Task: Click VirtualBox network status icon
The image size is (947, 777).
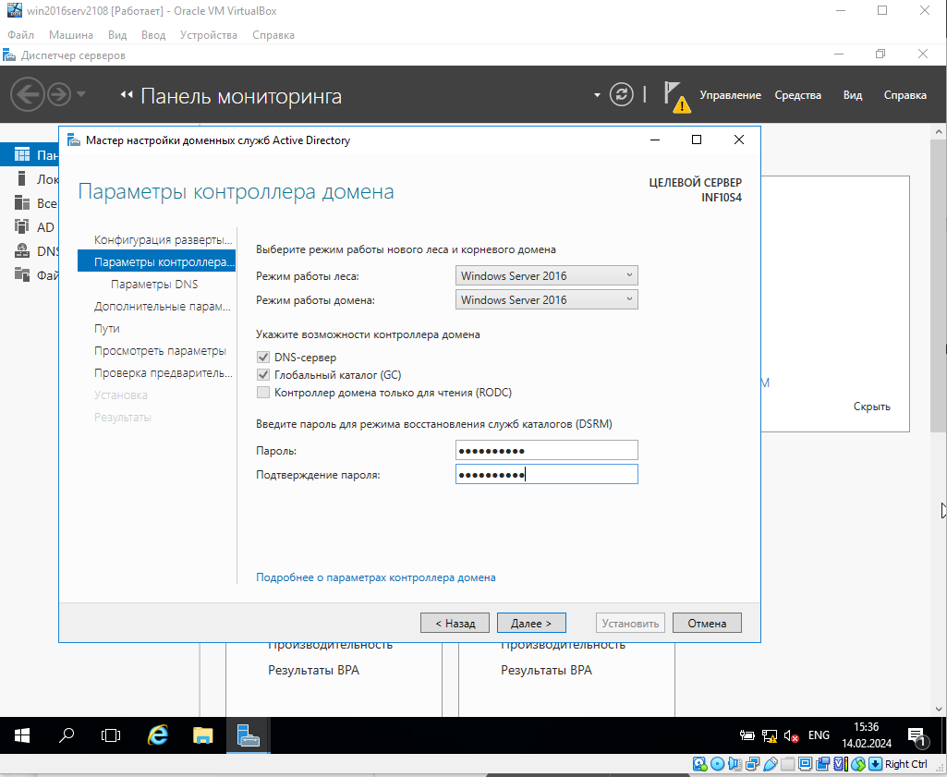Action: (x=753, y=764)
